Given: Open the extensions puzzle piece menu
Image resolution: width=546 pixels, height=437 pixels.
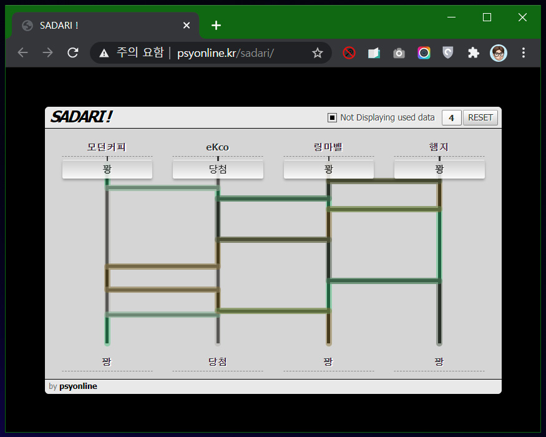Looking at the screenshot, I should click(473, 53).
